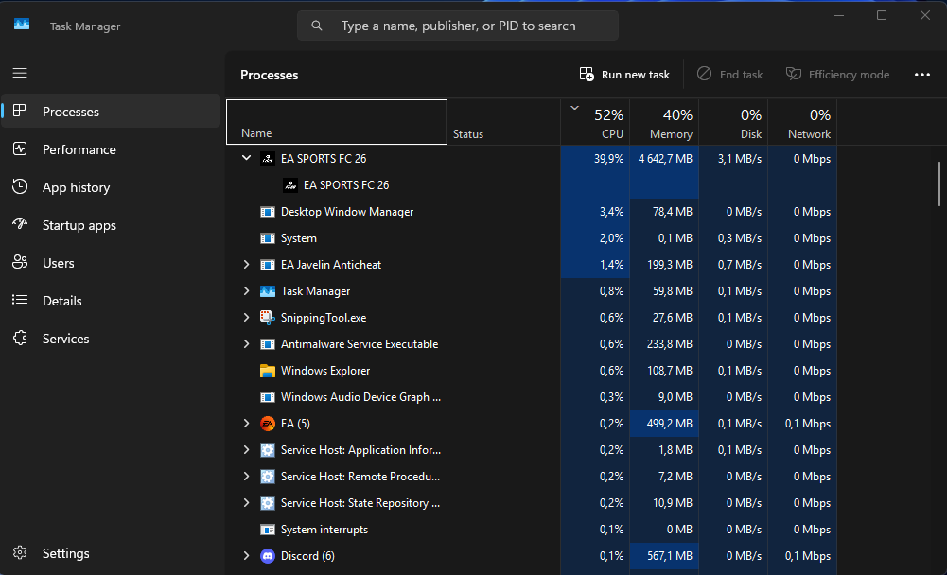Click the Efficiency mode leaf icon
The height and width of the screenshot is (575, 947).
(793, 74)
